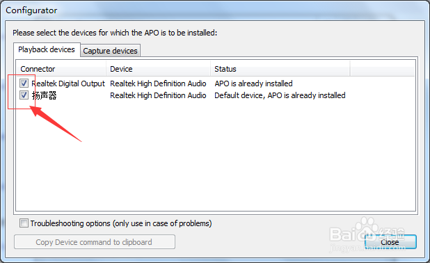
Task: Uncheck the 扬声器 device checkbox
Action: coord(24,95)
